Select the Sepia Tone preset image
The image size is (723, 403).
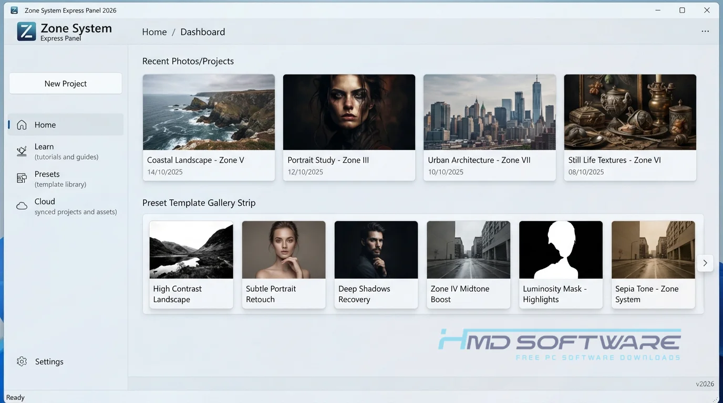[653, 250]
